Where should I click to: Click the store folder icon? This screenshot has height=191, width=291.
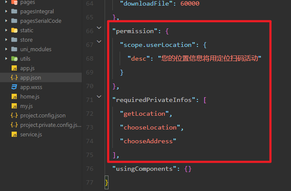pyautogui.click(x=14, y=40)
